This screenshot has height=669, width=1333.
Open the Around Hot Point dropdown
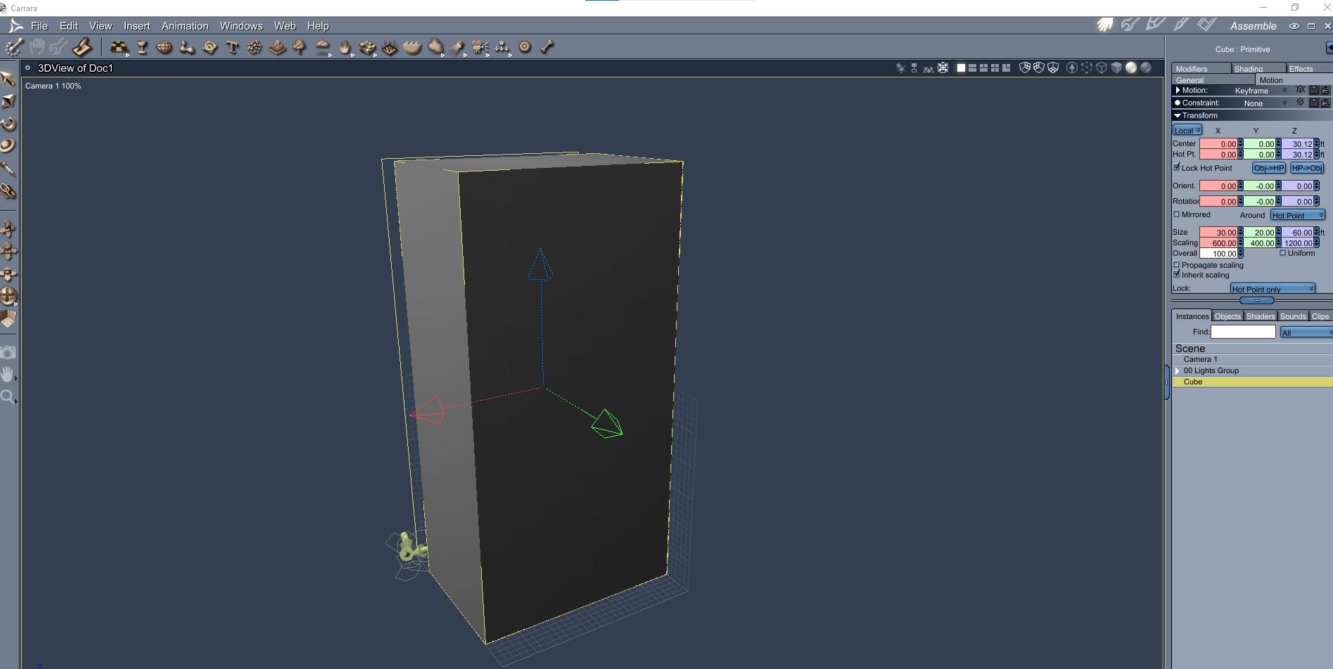1298,215
